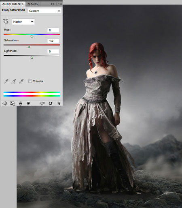Click the Hue value field
This screenshot has width=182, height=208.
coord(53,30)
